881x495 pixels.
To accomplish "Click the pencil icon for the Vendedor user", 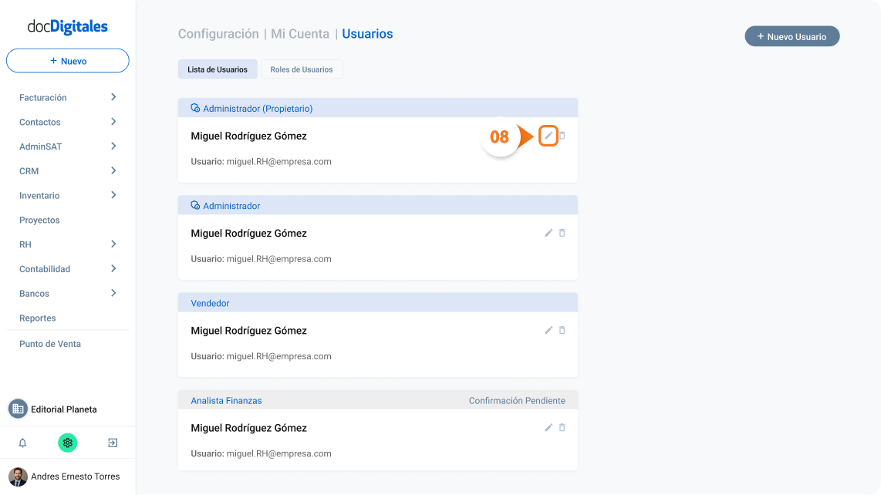I will click(x=549, y=330).
